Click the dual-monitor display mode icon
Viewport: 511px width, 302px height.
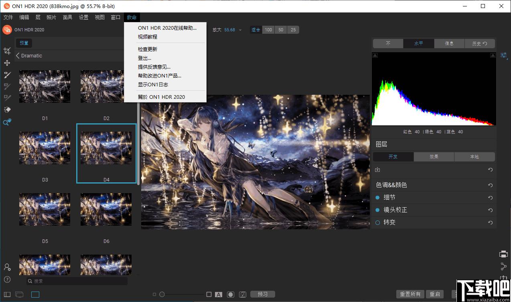tap(19, 294)
